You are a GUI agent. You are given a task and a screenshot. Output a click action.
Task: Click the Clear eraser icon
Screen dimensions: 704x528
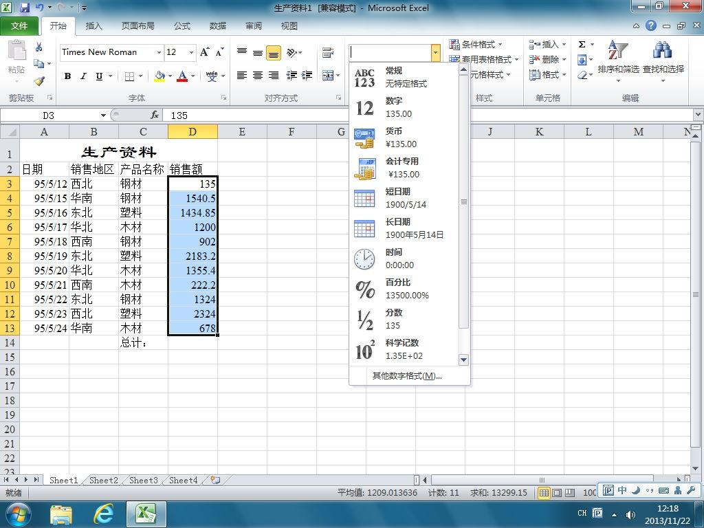point(582,74)
